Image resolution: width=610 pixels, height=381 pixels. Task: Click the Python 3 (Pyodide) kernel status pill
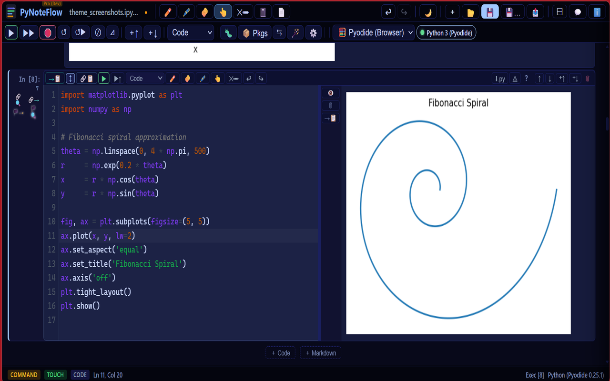[x=446, y=33]
